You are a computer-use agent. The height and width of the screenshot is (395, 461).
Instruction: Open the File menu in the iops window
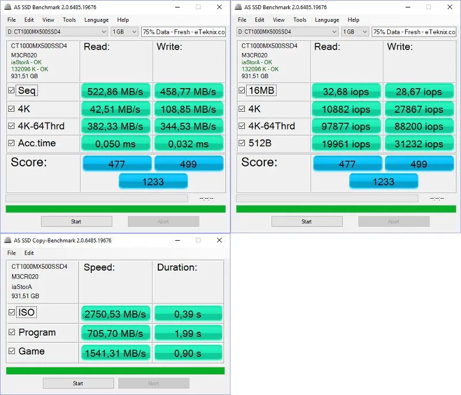pyautogui.click(x=242, y=20)
